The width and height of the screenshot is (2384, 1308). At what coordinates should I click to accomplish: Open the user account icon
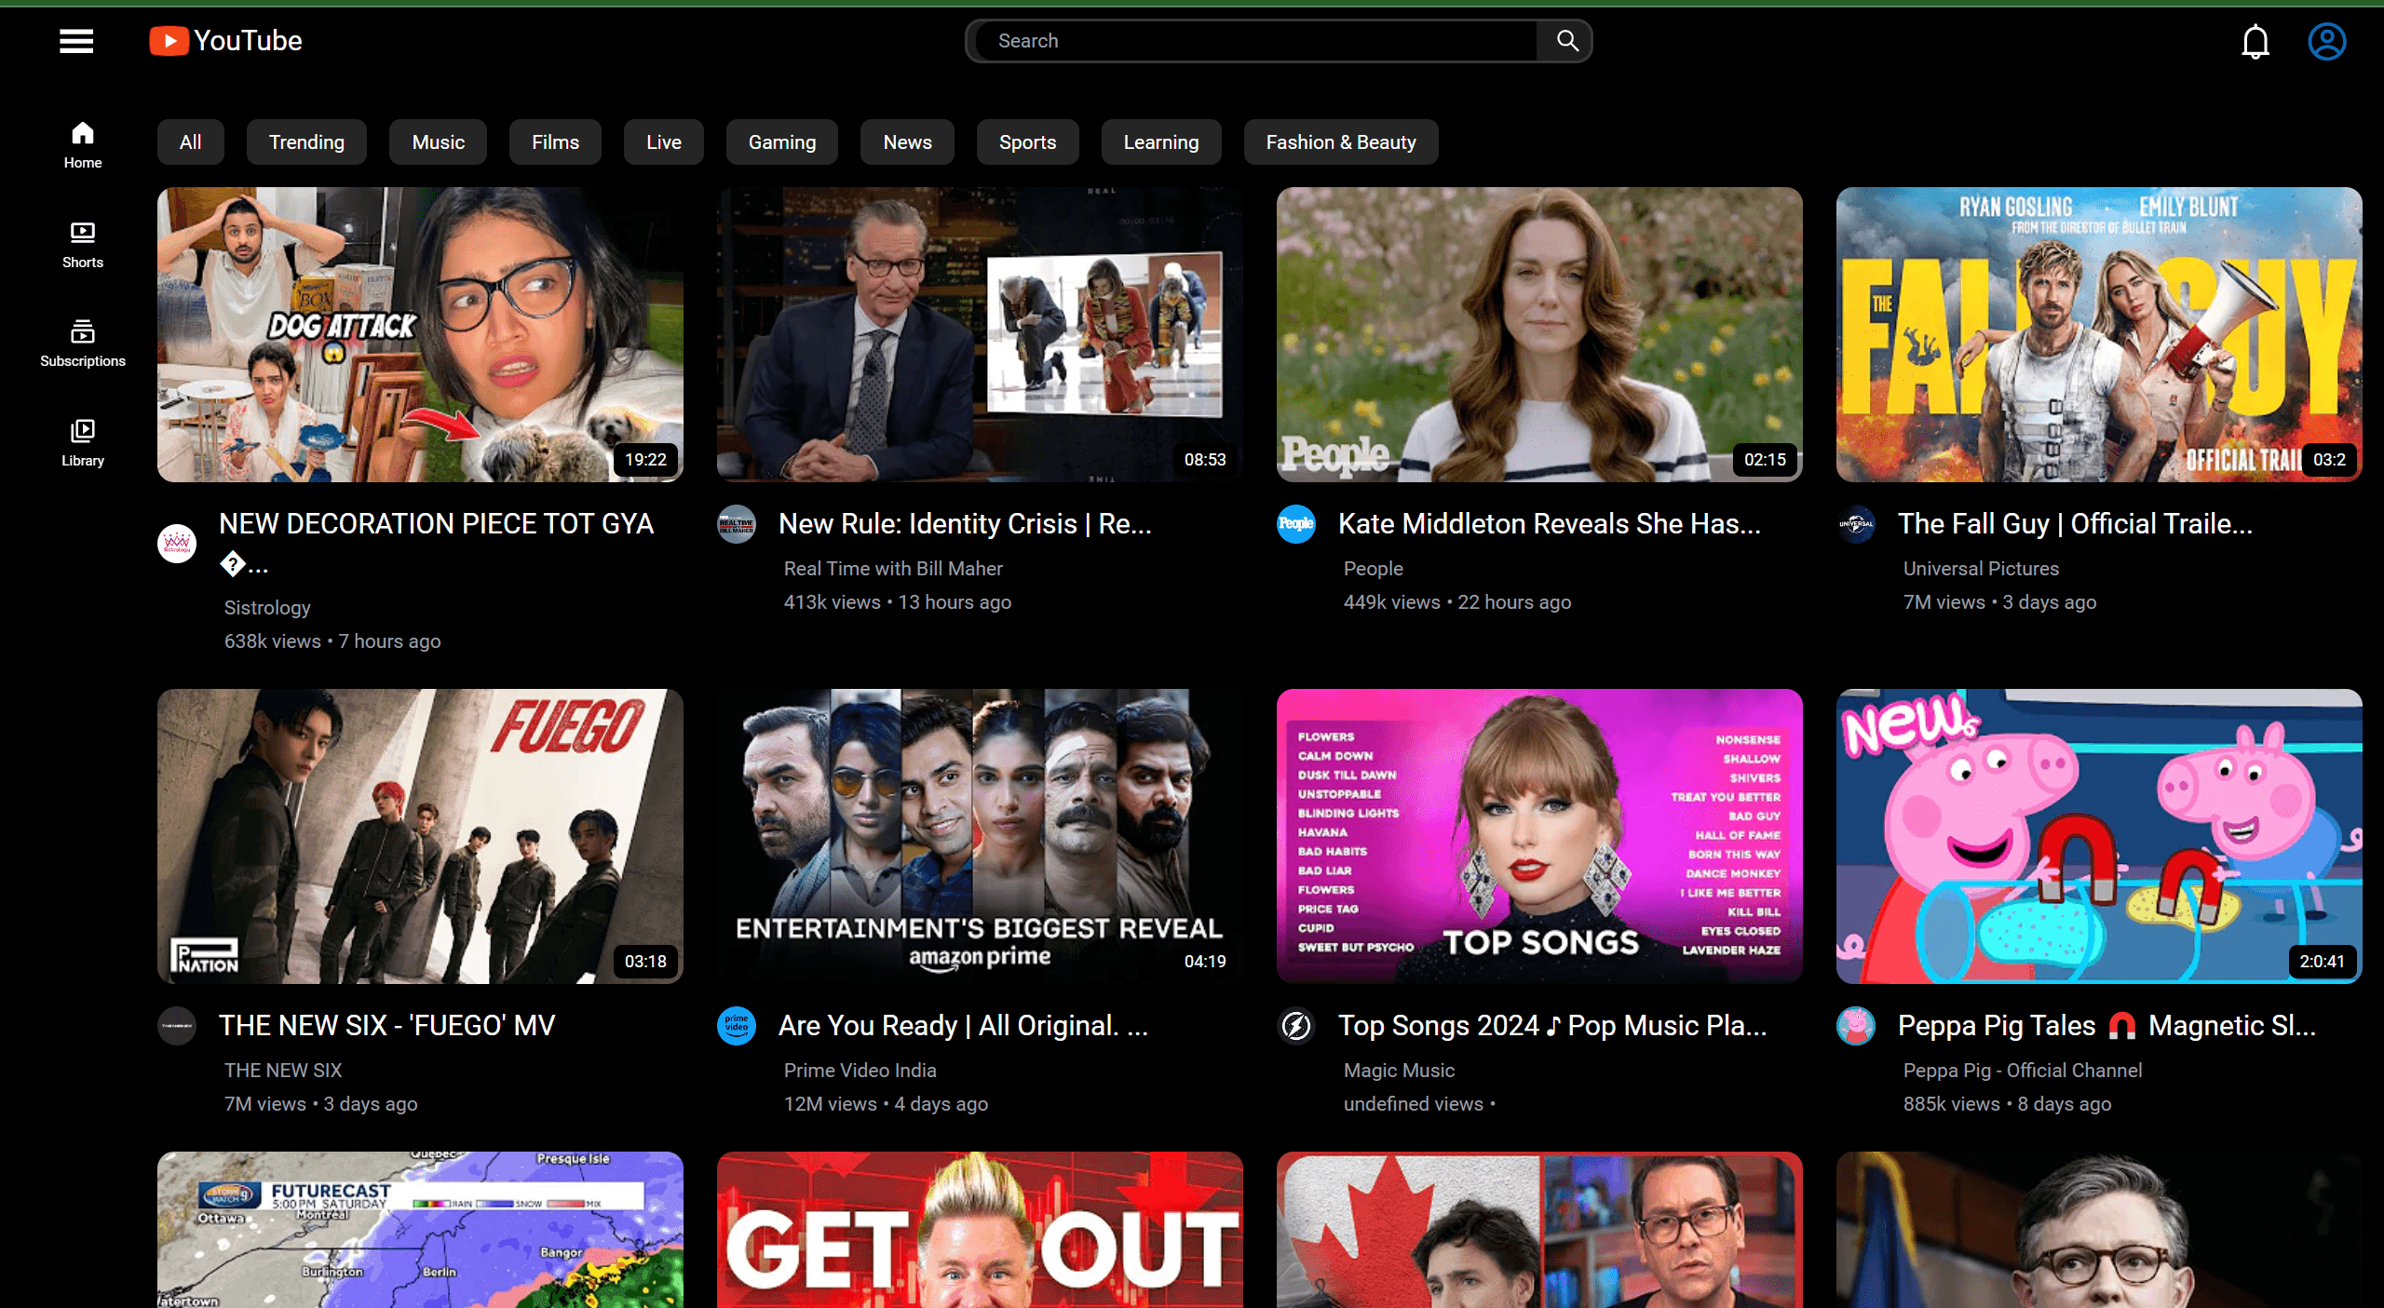[2326, 42]
